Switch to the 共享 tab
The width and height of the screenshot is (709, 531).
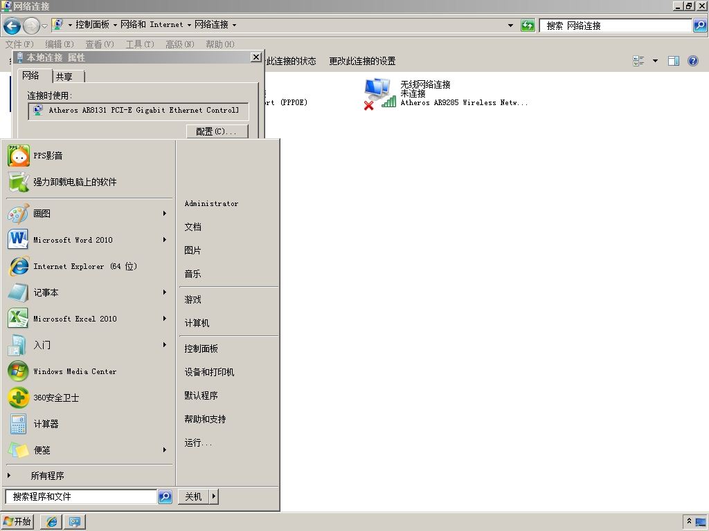(x=69, y=76)
